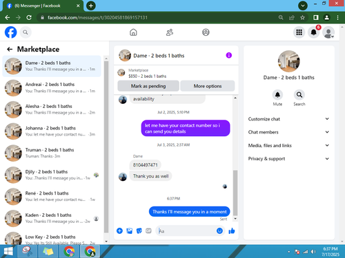Open the Windows Start button
The height and width of the screenshot is (258, 345).
tap(8, 251)
